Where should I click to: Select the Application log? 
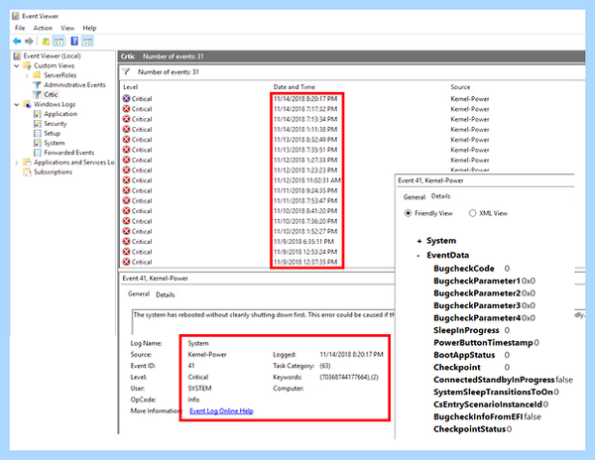coord(60,114)
